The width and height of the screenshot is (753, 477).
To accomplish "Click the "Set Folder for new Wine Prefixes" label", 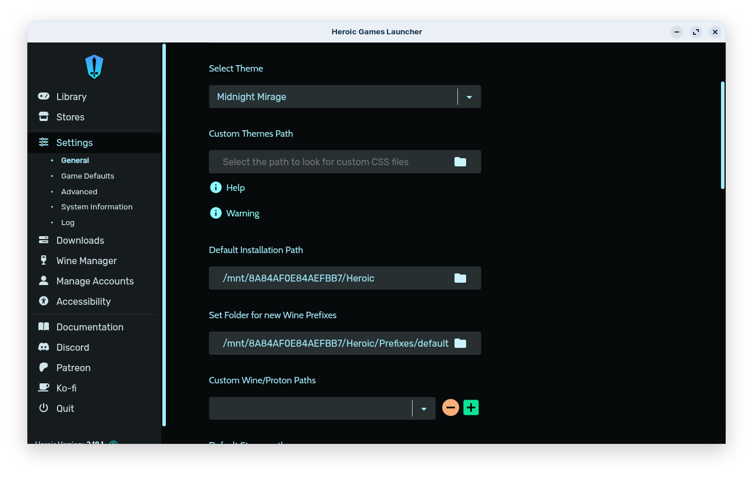I will pyautogui.click(x=273, y=315).
